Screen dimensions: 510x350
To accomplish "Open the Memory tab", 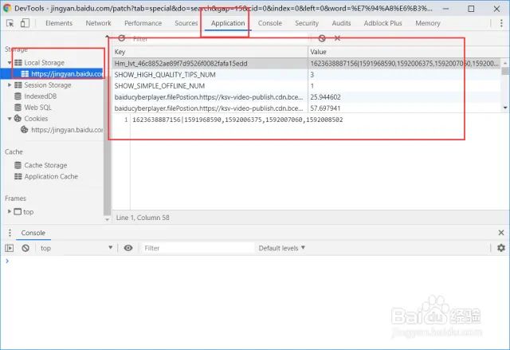I will click(428, 23).
